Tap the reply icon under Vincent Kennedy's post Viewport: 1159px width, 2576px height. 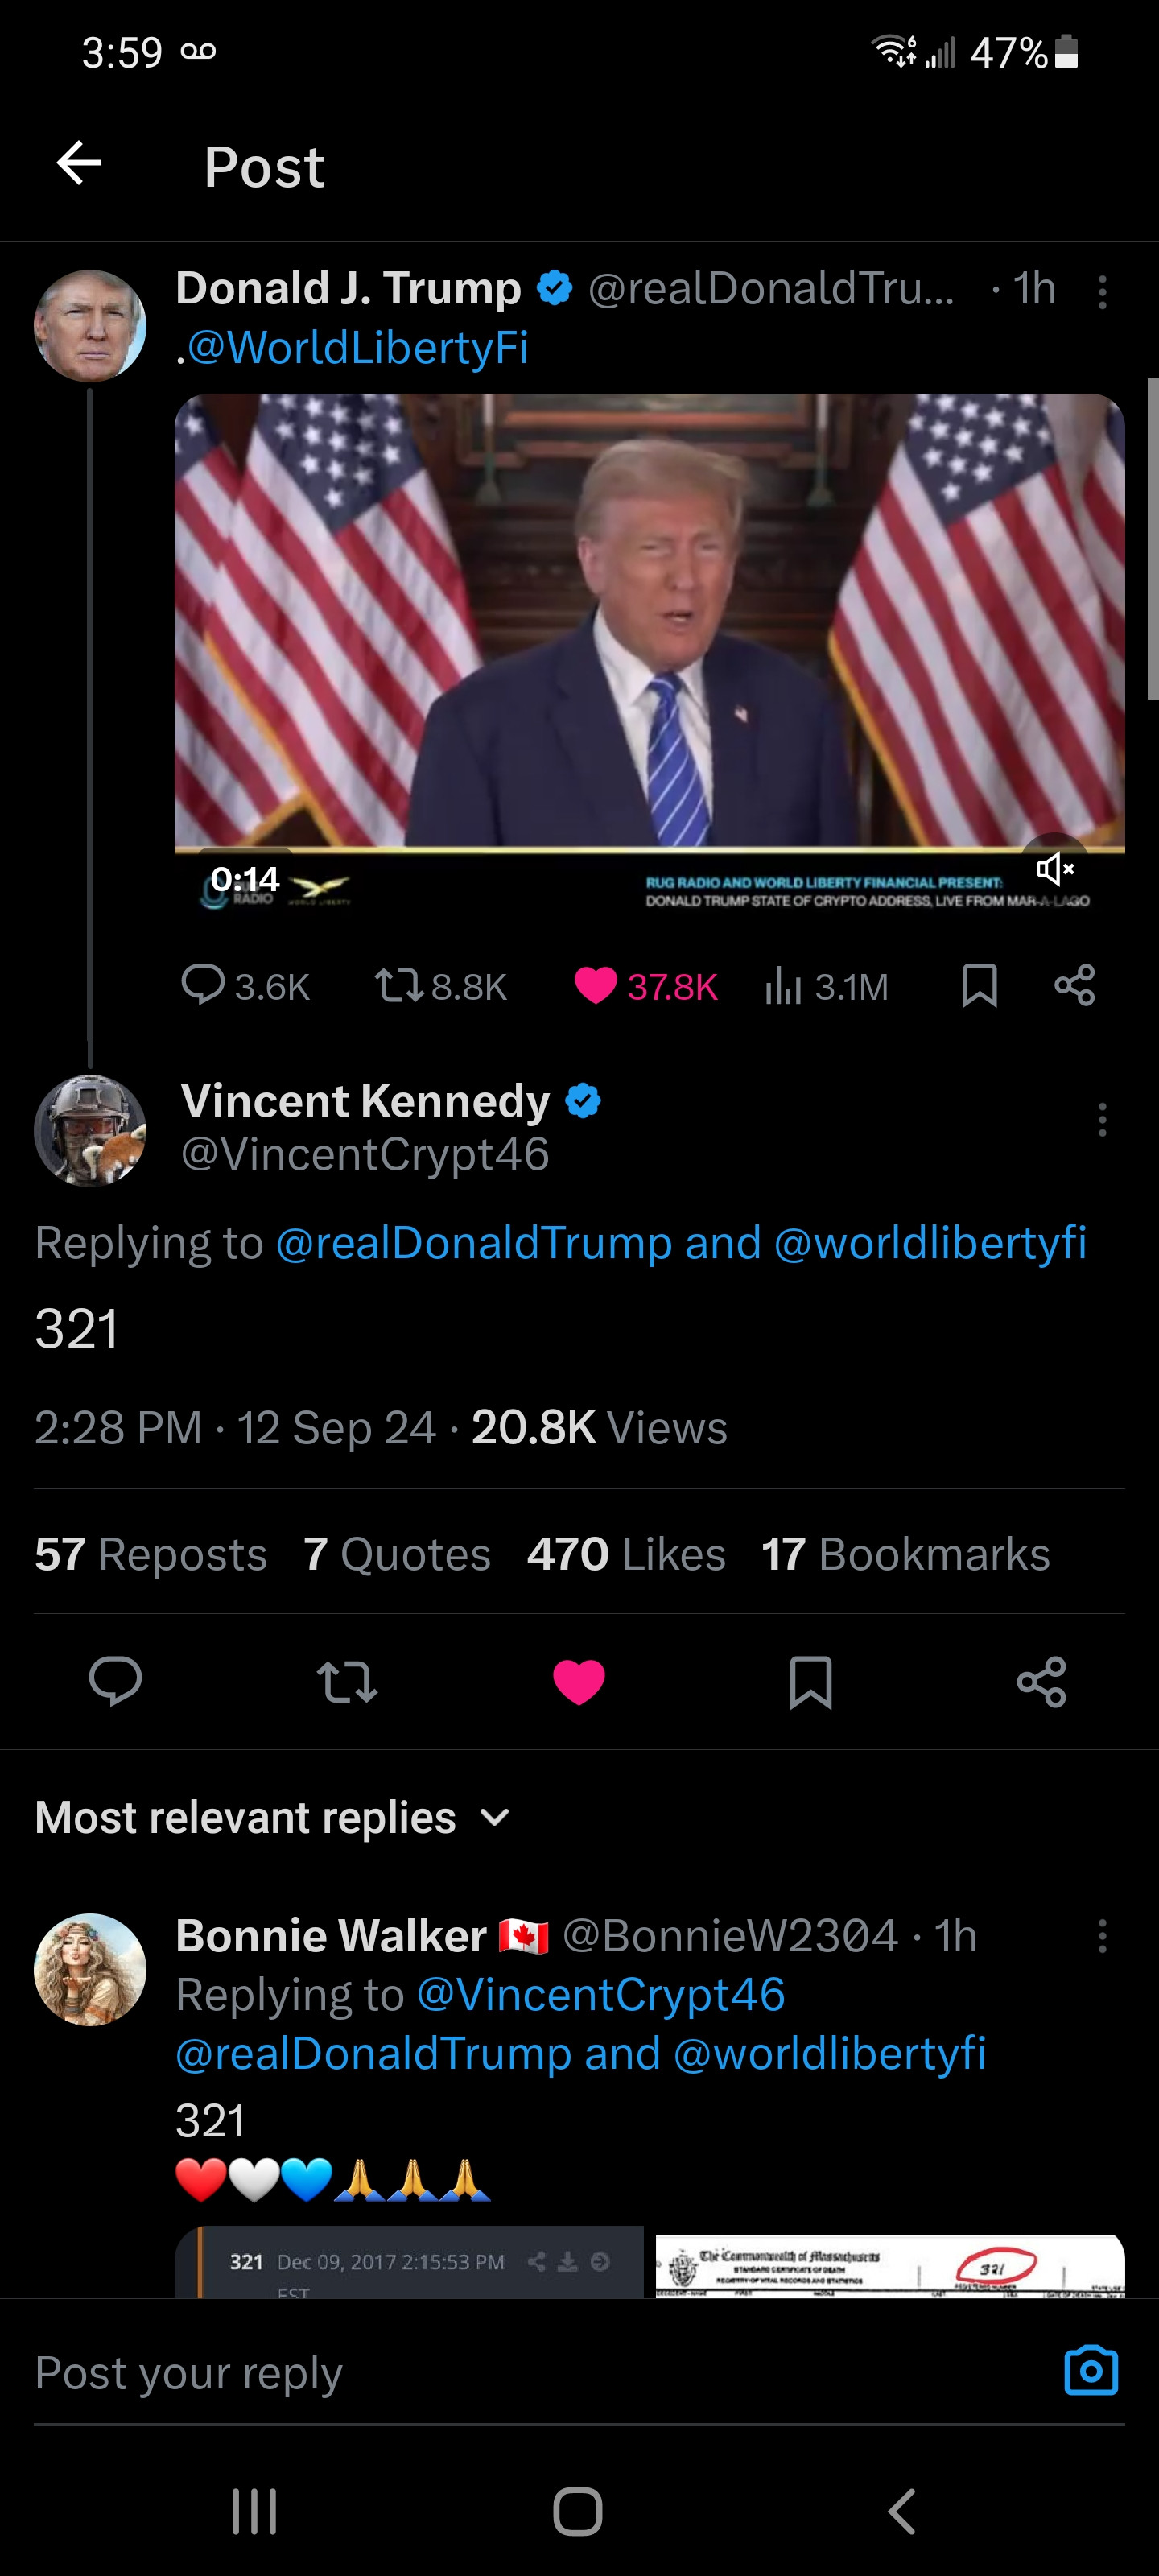coord(115,1680)
